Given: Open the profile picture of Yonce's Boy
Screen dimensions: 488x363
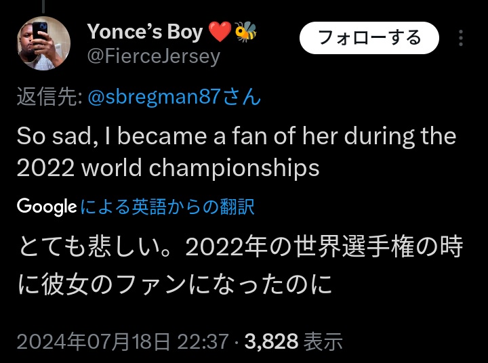Looking at the screenshot, I should (x=43, y=43).
